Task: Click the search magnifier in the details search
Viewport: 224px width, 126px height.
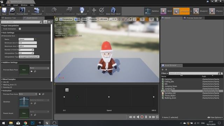Action: point(41,22)
